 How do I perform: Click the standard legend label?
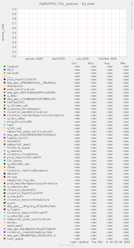tap(13, 141)
